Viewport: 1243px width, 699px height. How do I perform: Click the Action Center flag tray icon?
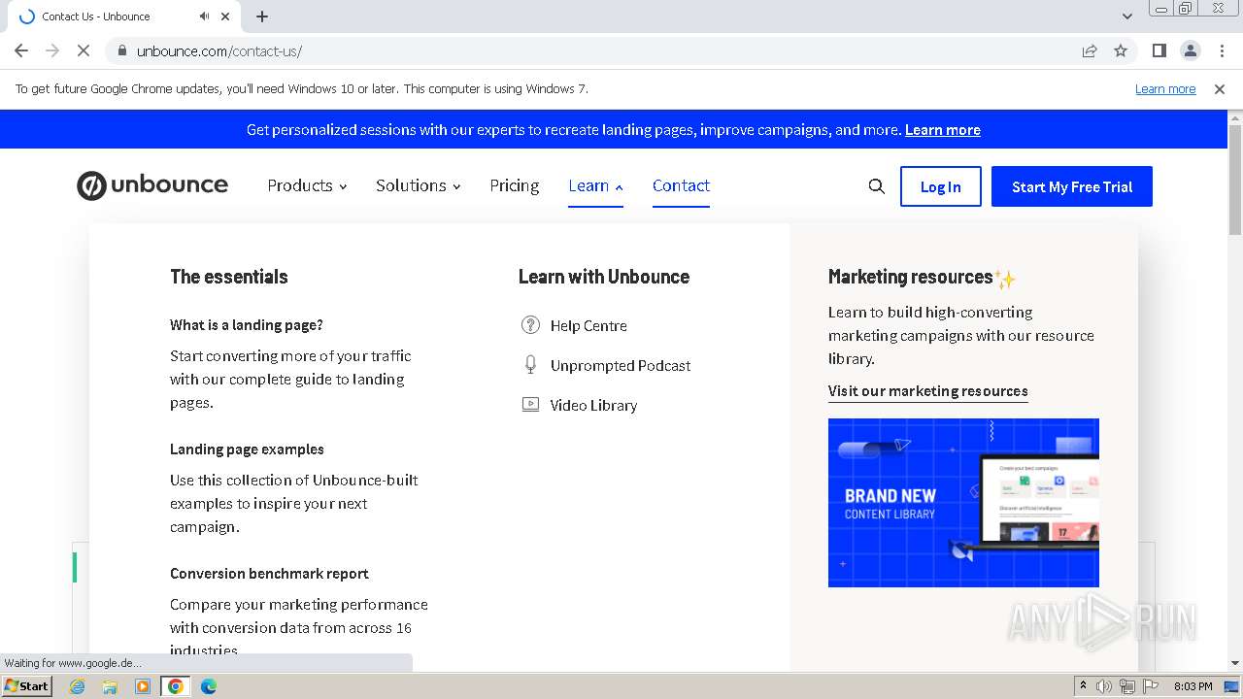(x=1151, y=686)
